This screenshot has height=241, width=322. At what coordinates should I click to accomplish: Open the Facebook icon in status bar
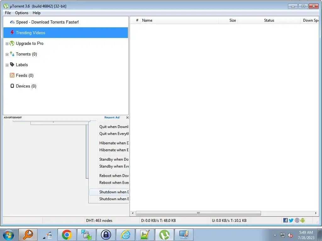click(x=285, y=220)
